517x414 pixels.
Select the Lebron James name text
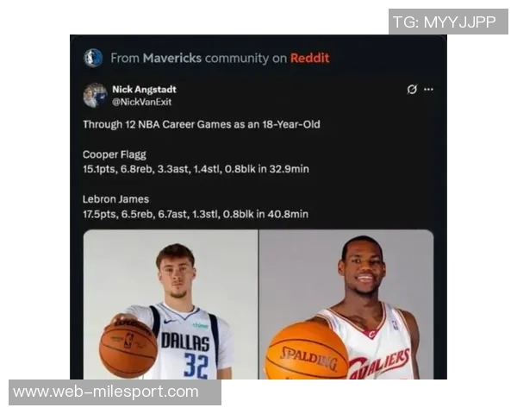point(115,199)
